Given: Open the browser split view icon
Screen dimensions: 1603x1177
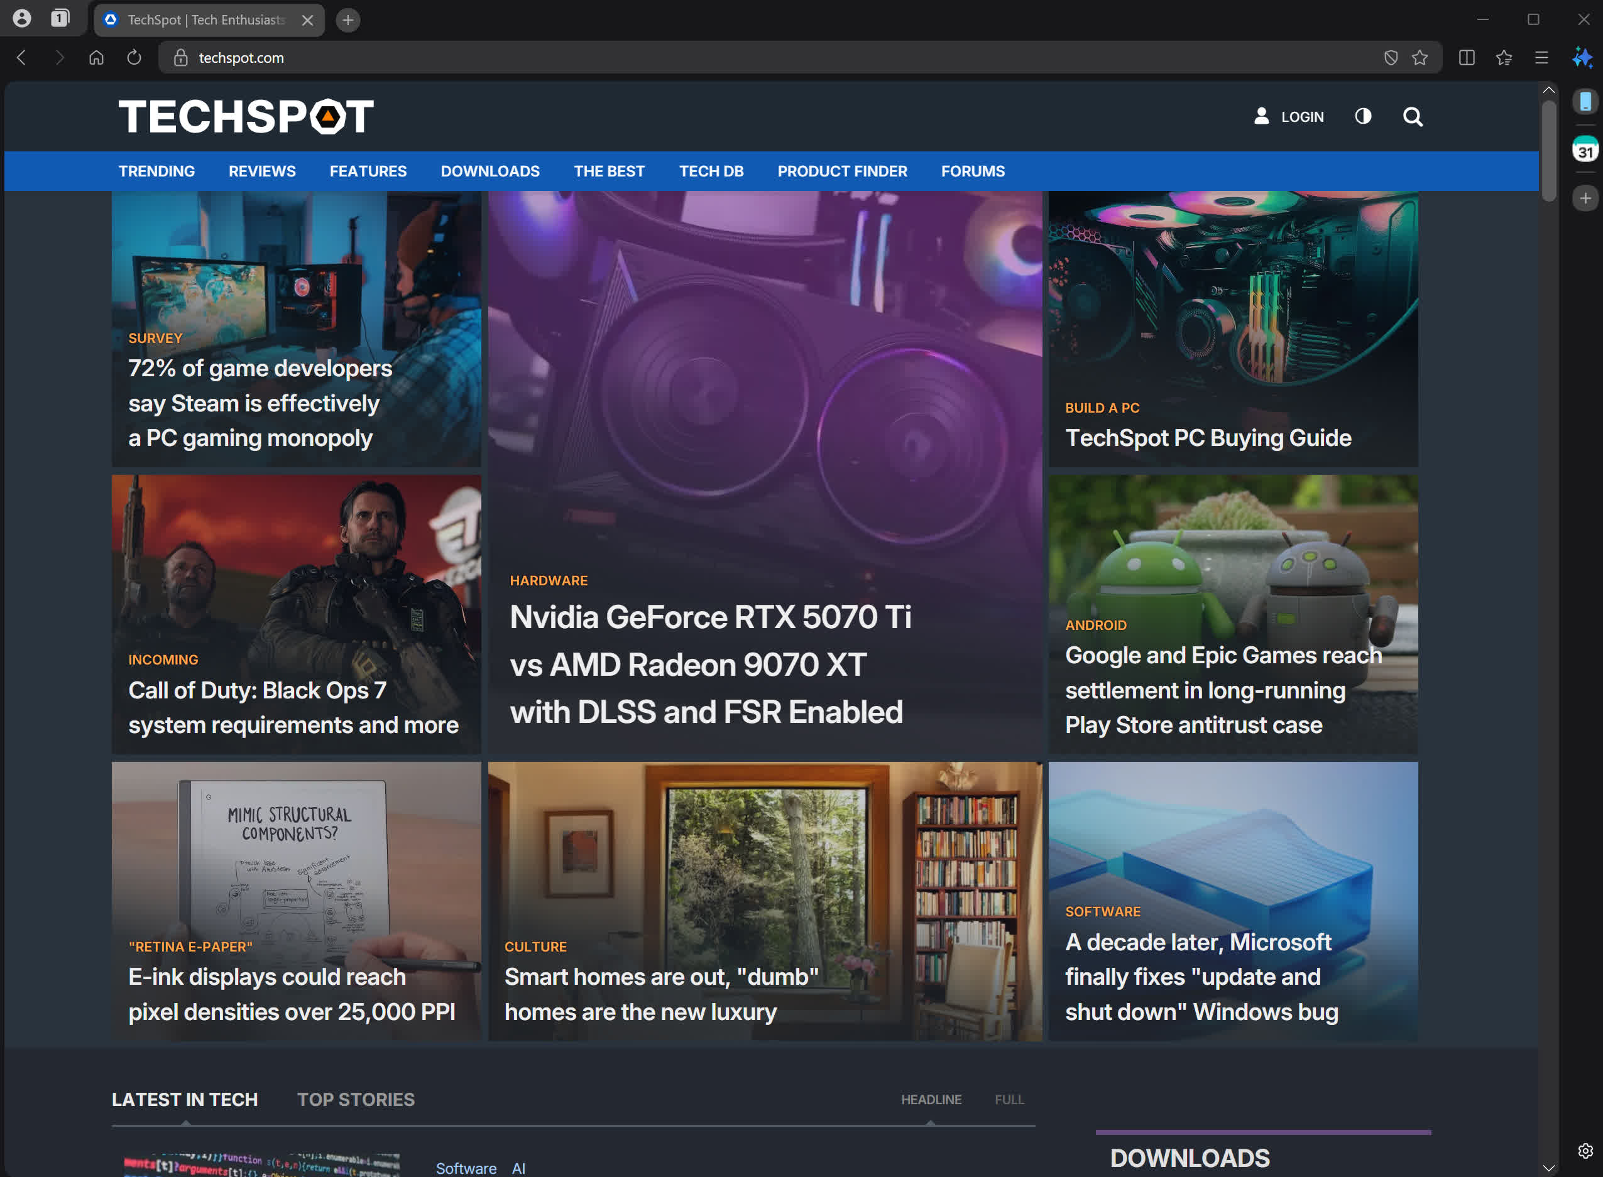Looking at the screenshot, I should pos(1466,57).
